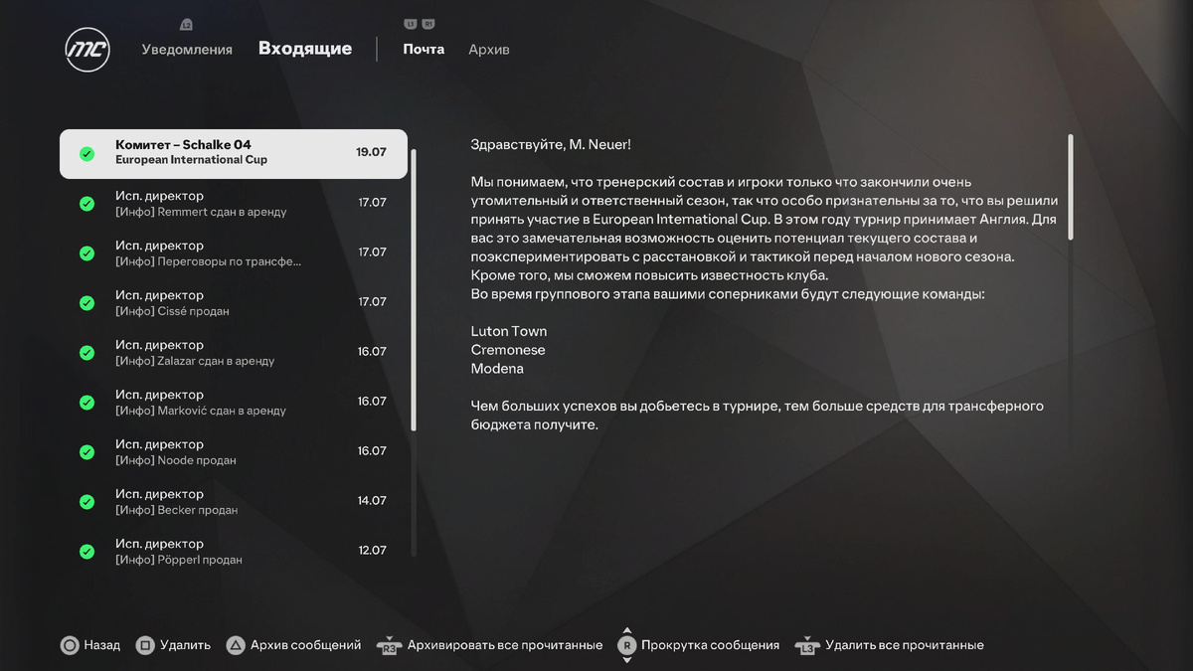Screen dimensions: 1193x671
Task: Click the Архив сообщений label
Action: (x=305, y=645)
